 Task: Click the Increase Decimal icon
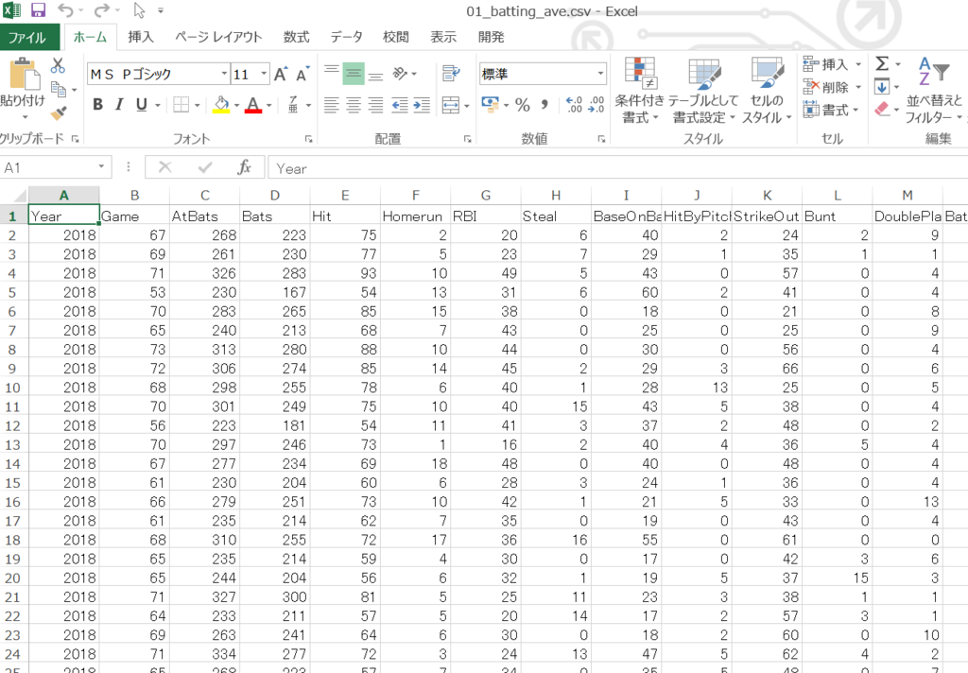(575, 103)
